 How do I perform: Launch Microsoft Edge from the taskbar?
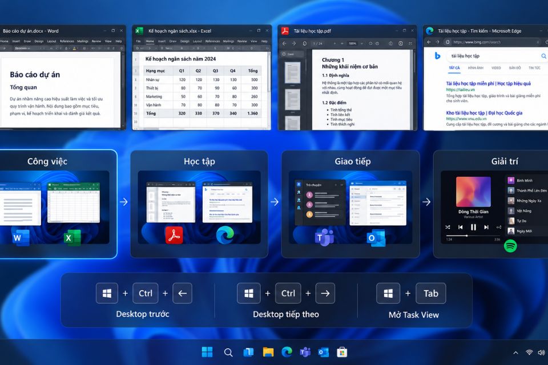(x=287, y=352)
